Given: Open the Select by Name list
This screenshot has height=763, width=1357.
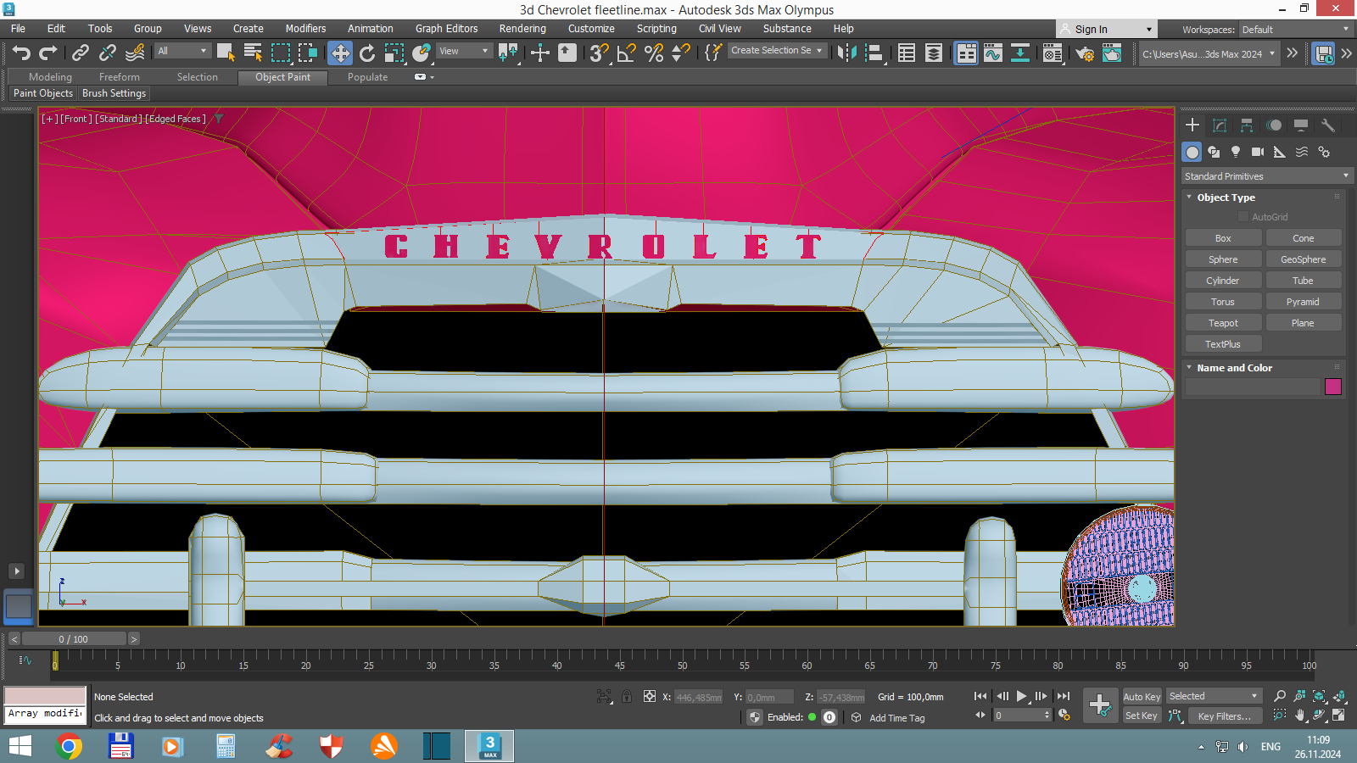Looking at the screenshot, I should pyautogui.click(x=253, y=53).
